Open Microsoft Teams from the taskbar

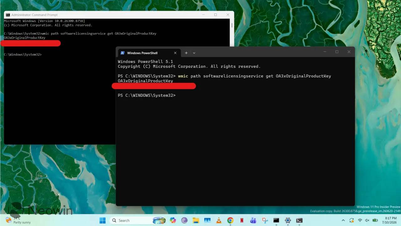coord(253,220)
